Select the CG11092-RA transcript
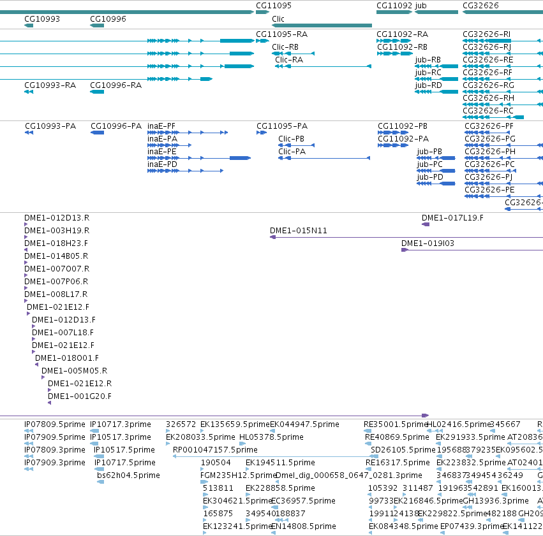 coord(394,41)
